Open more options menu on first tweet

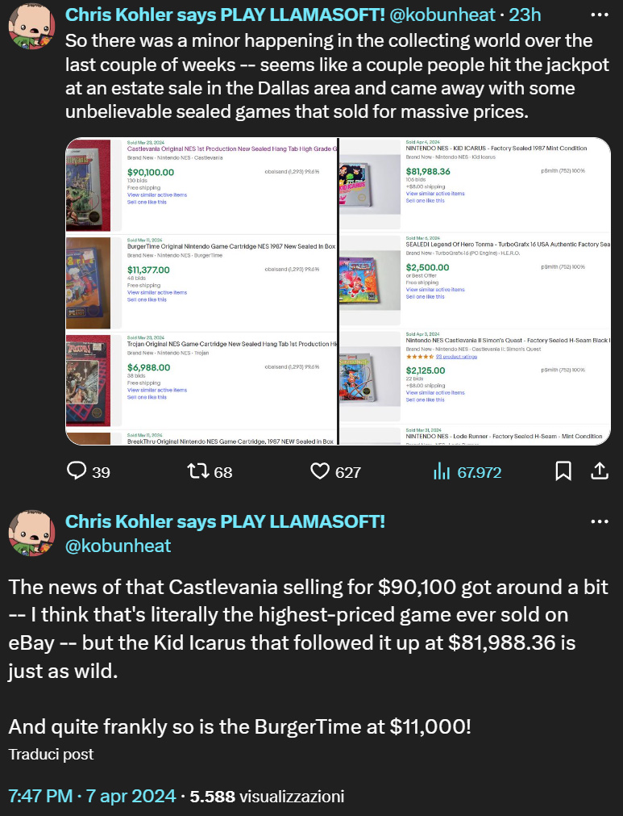pyautogui.click(x=600, y=15)
